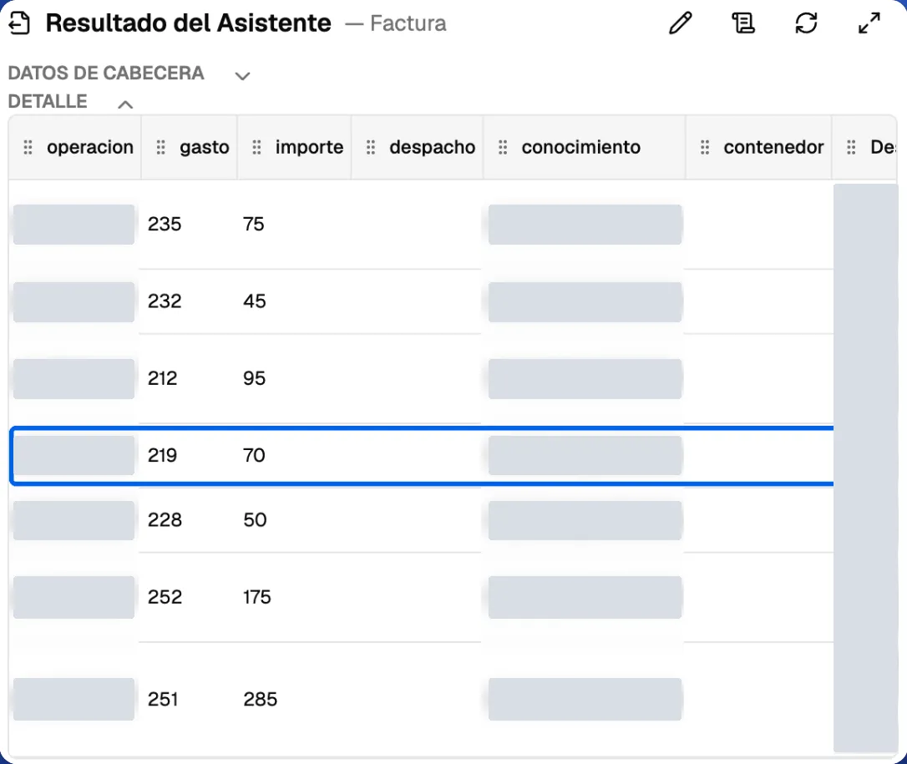Open the scroll document log icon
Image resolution: width=907 pixels, height=764 pixels.
pos(743,23)
